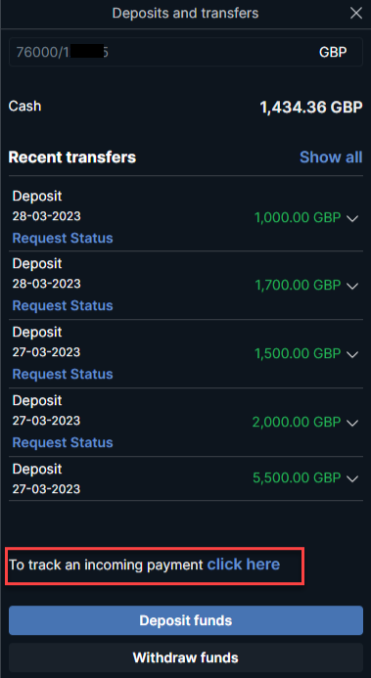371x678 pixels.
Task: Close the Deposits and transfers panel
Action: pos(356,14)
